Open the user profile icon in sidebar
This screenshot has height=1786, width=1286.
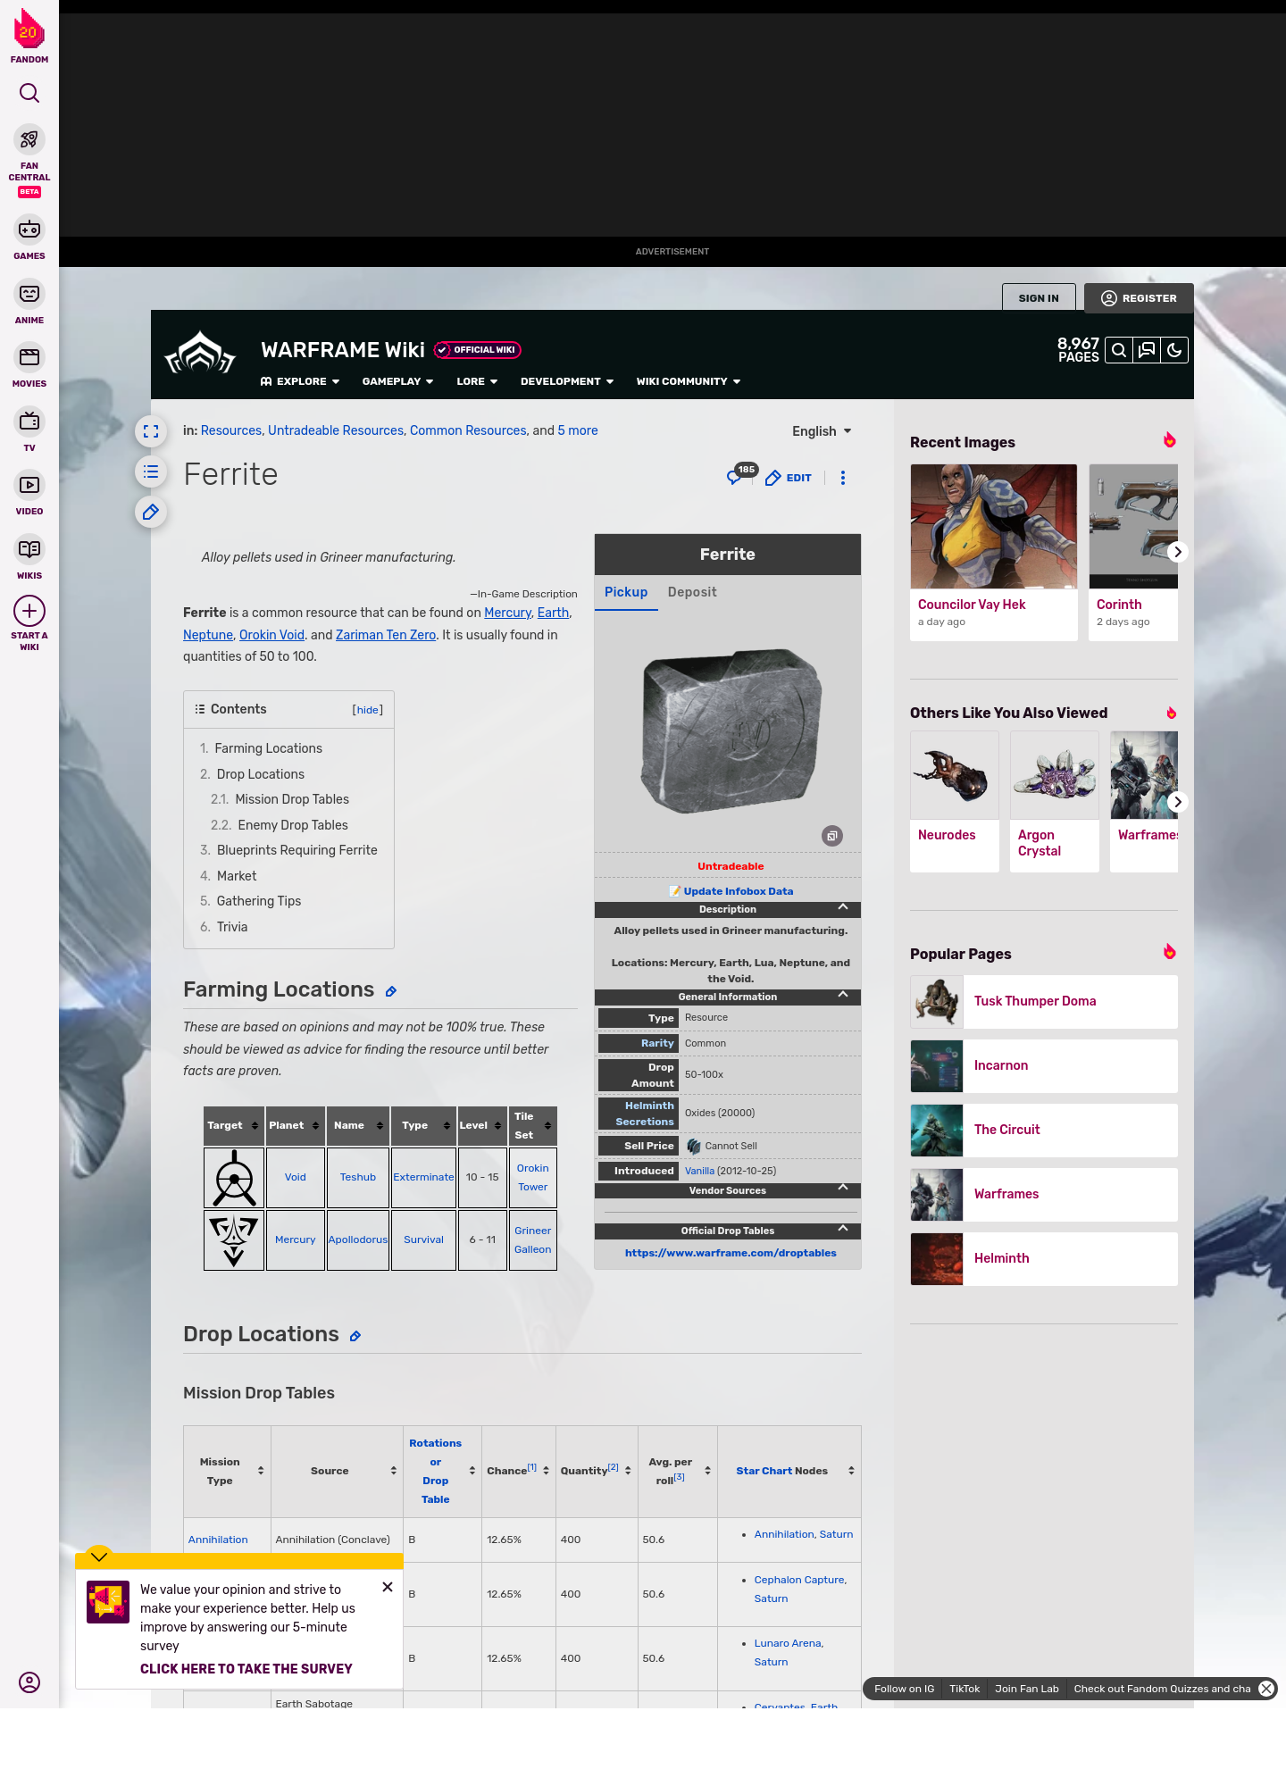tap(29, 1682)
